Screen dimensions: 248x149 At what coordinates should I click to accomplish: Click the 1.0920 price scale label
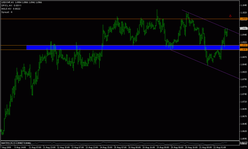(244, 42)
